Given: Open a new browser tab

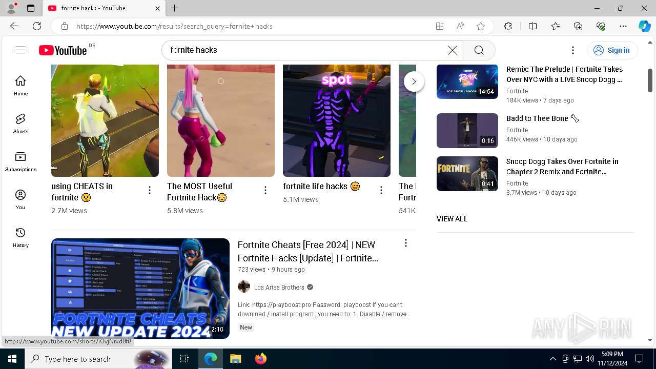Looking at the screenshot, I should coord(175,8).
